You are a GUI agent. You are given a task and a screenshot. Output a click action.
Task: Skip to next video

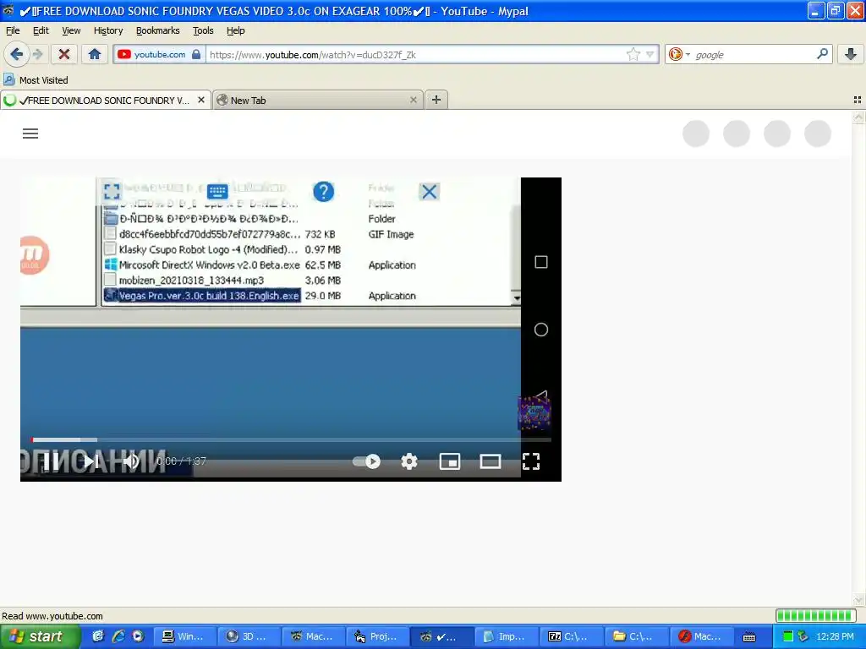point(90,461)
